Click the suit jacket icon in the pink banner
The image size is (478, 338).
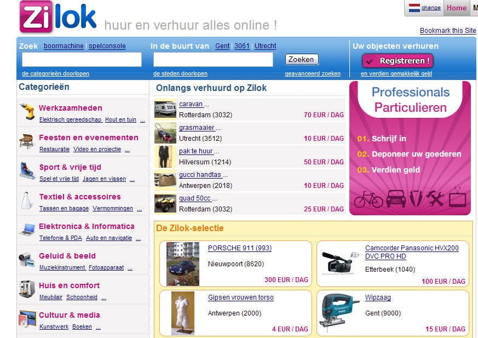[416, 199]
